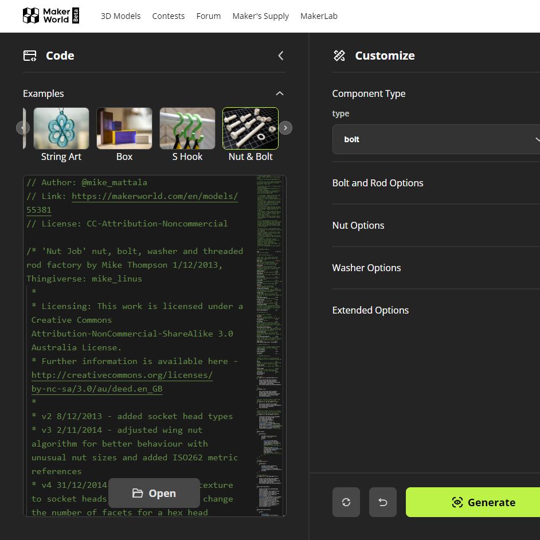Image resolution: width=540 pixels, height=540 pixels.
Task: Open the 3D Models menu
Action: pyautogui.click(x=120, y=16)
